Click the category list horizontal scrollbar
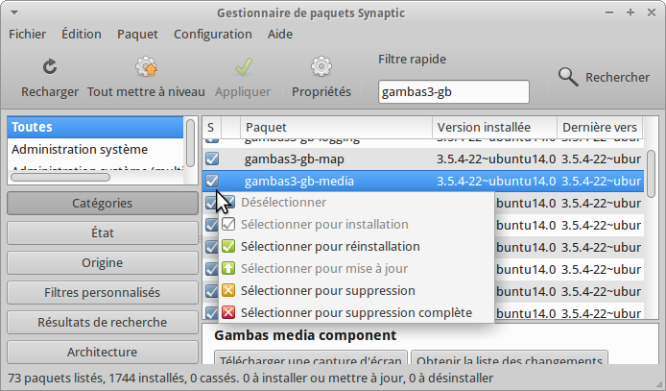 pos(60,177)
